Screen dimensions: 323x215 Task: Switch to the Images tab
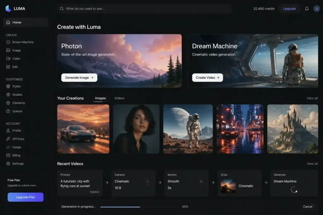tap(100, 98)
